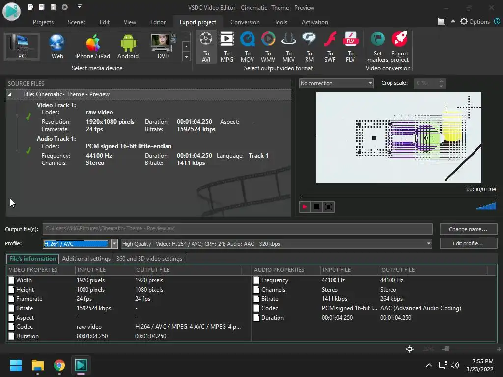Viewport: 503px width, 377px height.
Task: Choose Android media device
Action: (x=128, y=47)
